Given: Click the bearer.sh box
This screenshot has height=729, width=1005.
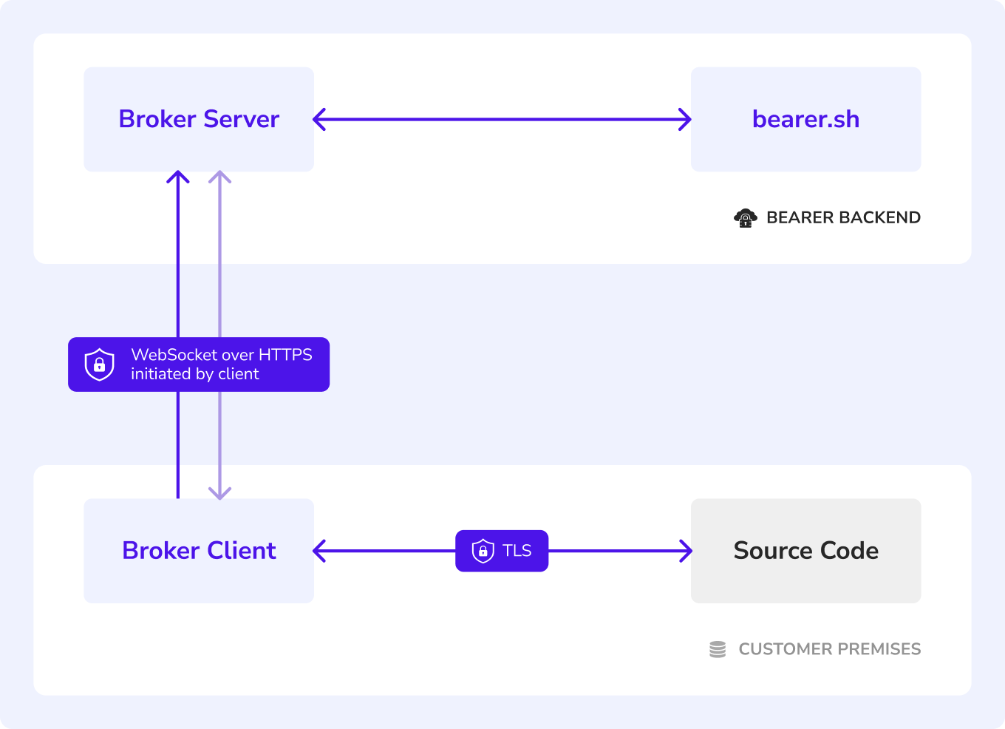Looking at the screenshot, I should coord(805,120).
